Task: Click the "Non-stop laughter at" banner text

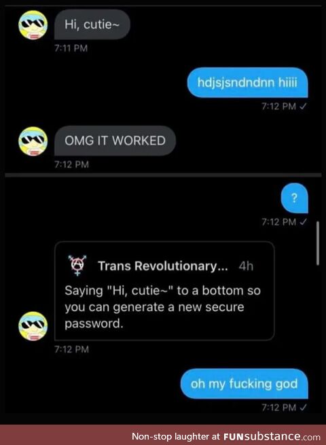Action: pyautogui.click(x=176, y=436)
